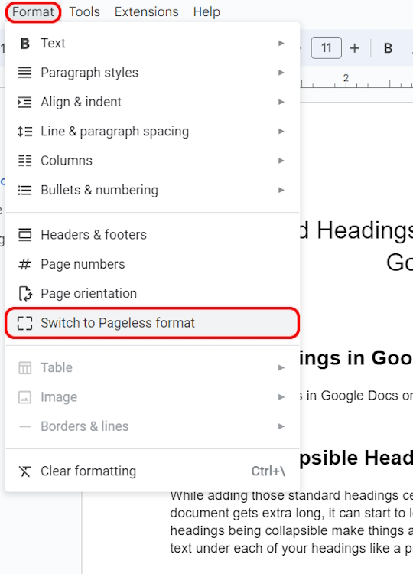Increase font size with plus button

(x=354, y=48)
